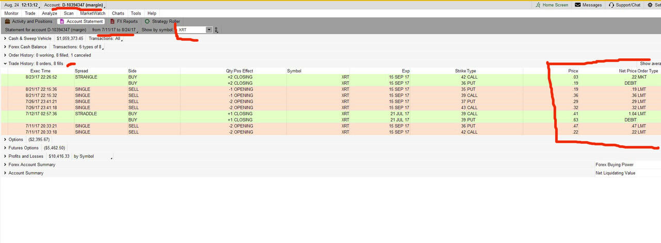
Task: Open the Setup gear icon
Action: (x=650, y=5)
